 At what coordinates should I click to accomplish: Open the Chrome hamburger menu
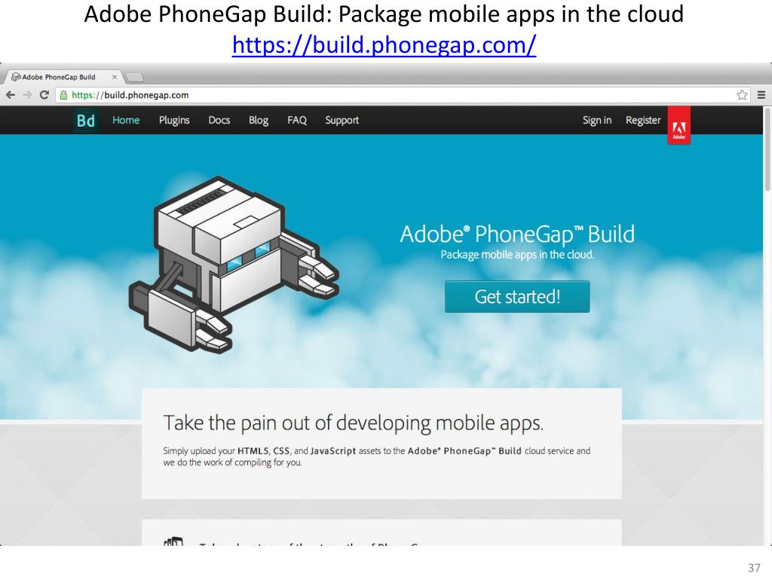(x=761, y=95)
